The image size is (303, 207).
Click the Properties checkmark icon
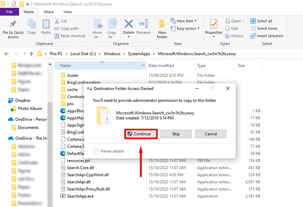(x=214, y=24)
